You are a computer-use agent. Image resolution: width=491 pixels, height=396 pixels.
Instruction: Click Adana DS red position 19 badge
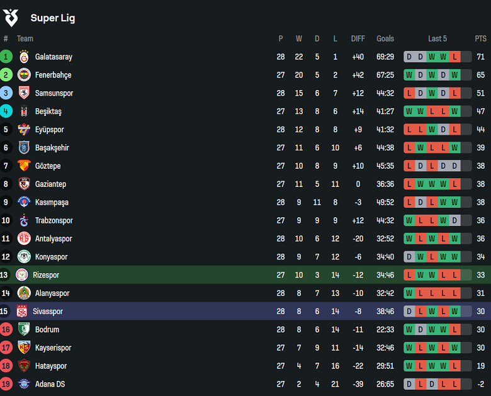pyautogui.click(x=6, y=384)
